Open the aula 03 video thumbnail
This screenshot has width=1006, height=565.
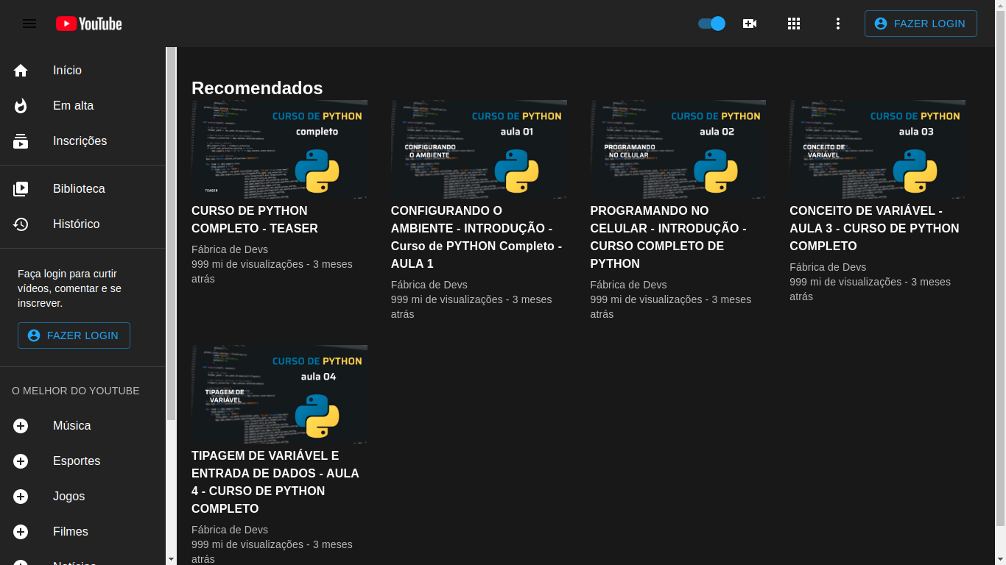(878, 149)
